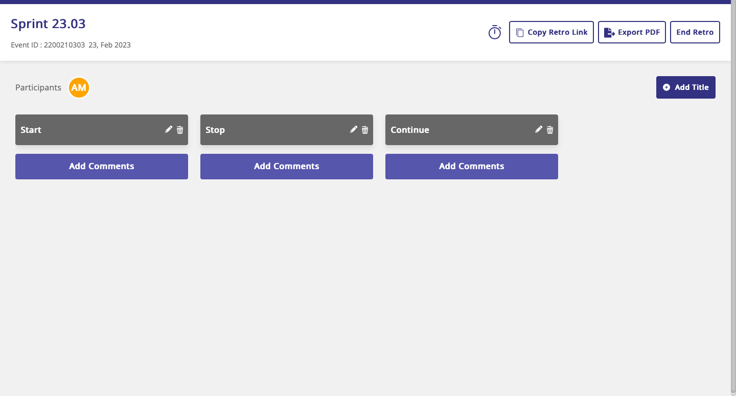Edit the Start column title with pencil

click(169, 130)
